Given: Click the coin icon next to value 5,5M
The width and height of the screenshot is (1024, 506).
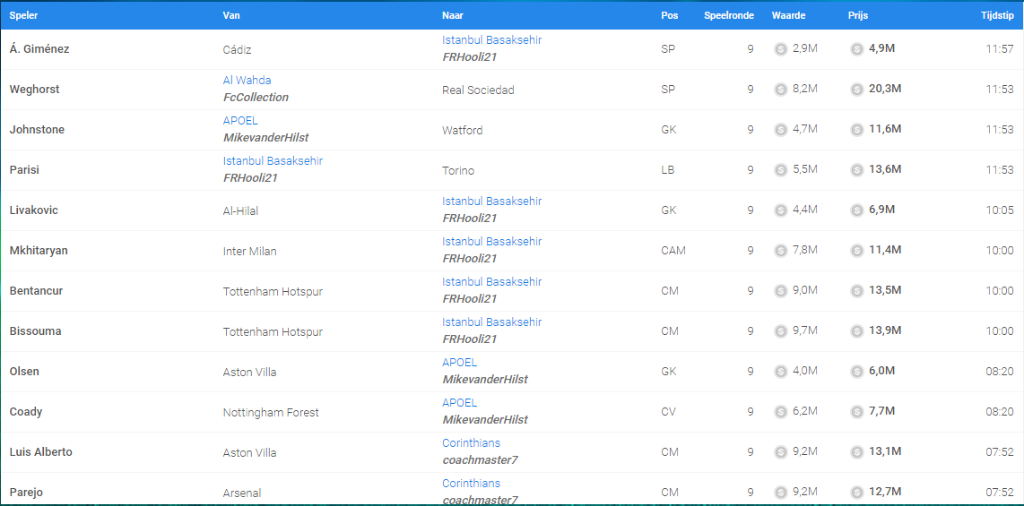Looking at the screenshot, I should tap(780, 170).
